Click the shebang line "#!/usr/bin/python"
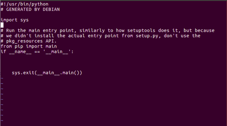This screenshot has height=126, width=227. point(24,4)
